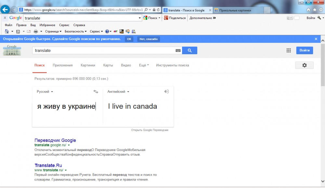Swap translation languages with the arrows icon
Viewport: 325px width, 188px height.
[96, 92]
